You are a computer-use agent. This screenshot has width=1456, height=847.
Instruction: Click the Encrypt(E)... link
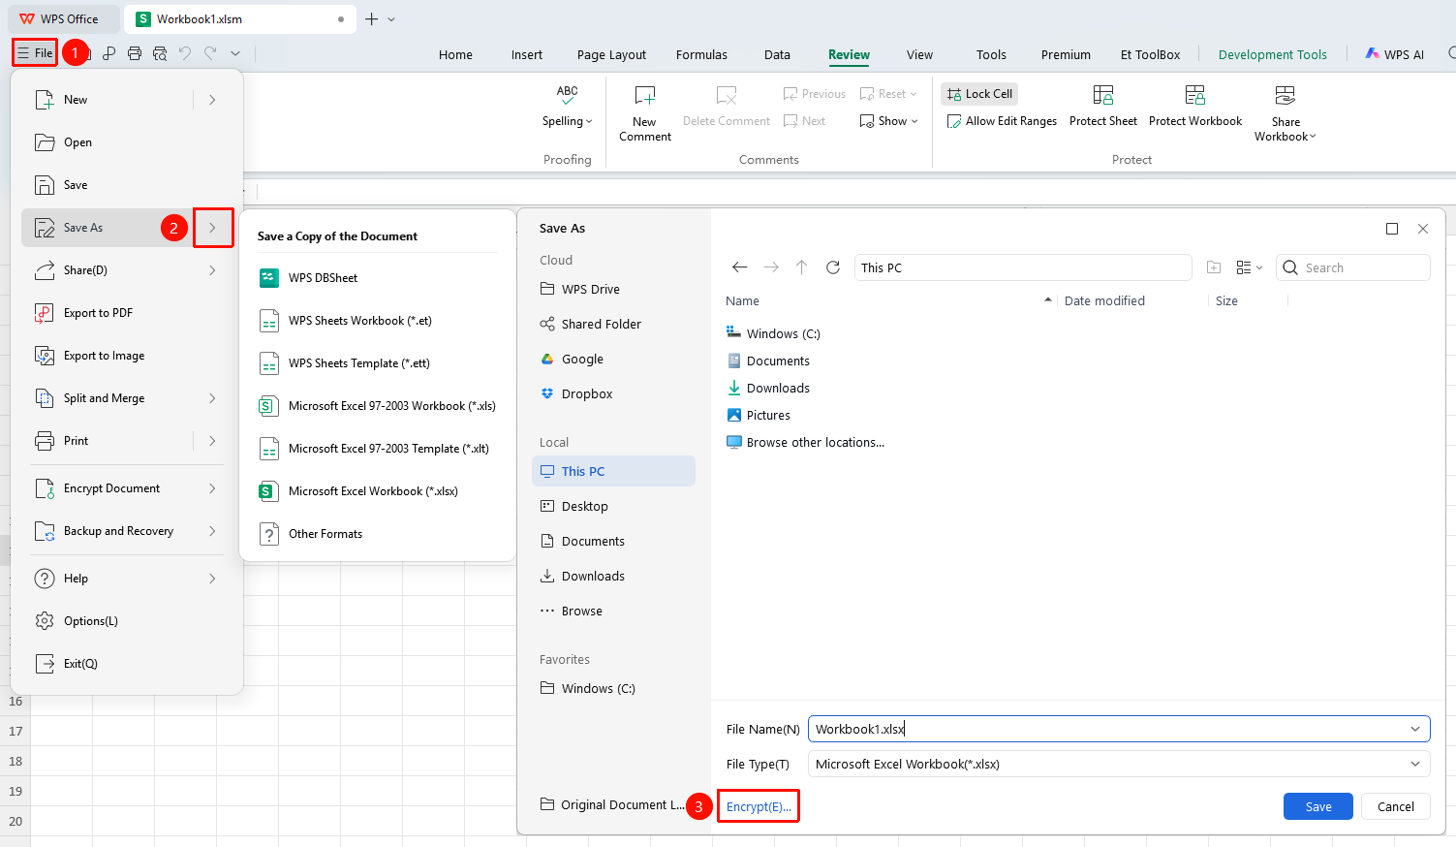point(759,806)
